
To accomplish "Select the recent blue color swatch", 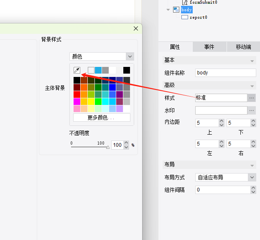I will click(98, 70).
